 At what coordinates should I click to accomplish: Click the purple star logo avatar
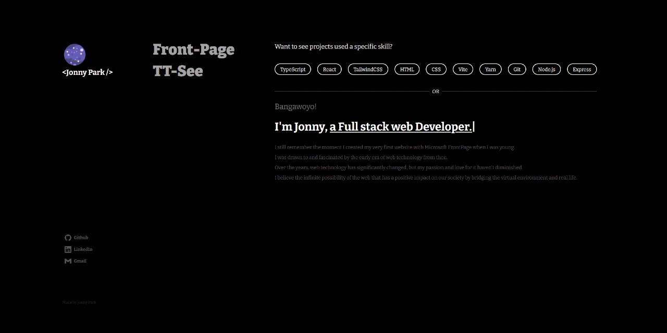click(75, 54)
